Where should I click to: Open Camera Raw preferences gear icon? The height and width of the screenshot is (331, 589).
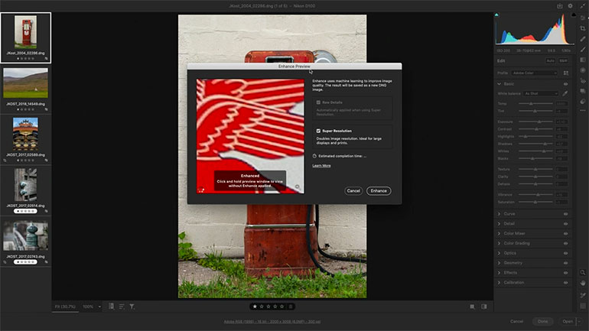coord(570,6)
